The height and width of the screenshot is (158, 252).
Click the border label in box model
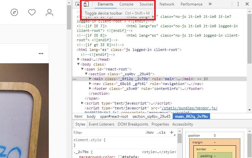click(201, 149)
